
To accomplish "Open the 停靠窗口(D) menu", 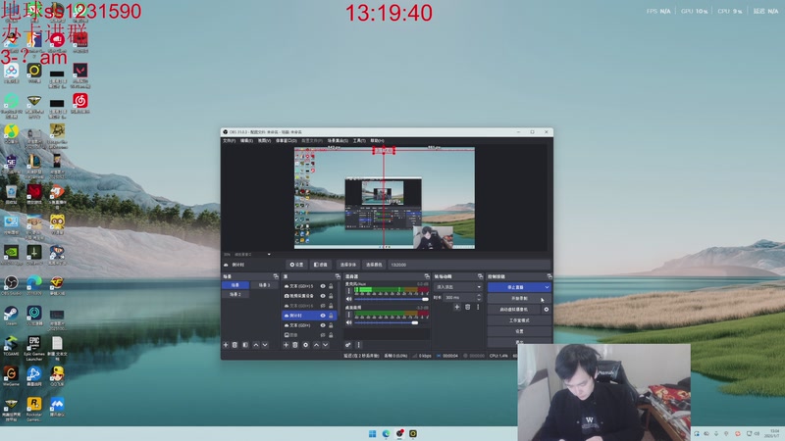I will click(x=286, y=141).
